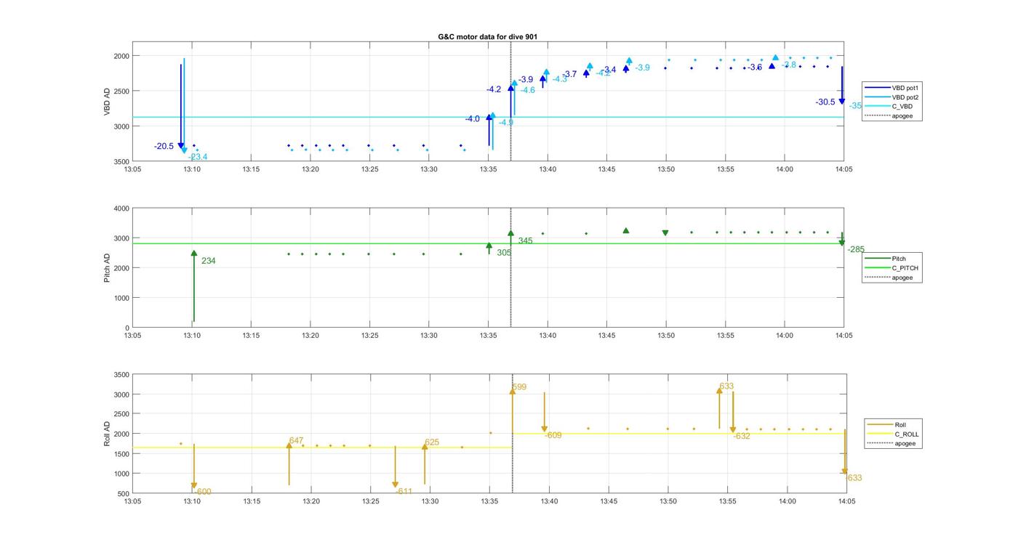1018x555 pixels.
Task: Click the '-3.6' VBD data label
Action: [754, 68]
